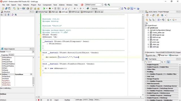Pin the Structure panel

pyautogui.click(x=31, y=12)
